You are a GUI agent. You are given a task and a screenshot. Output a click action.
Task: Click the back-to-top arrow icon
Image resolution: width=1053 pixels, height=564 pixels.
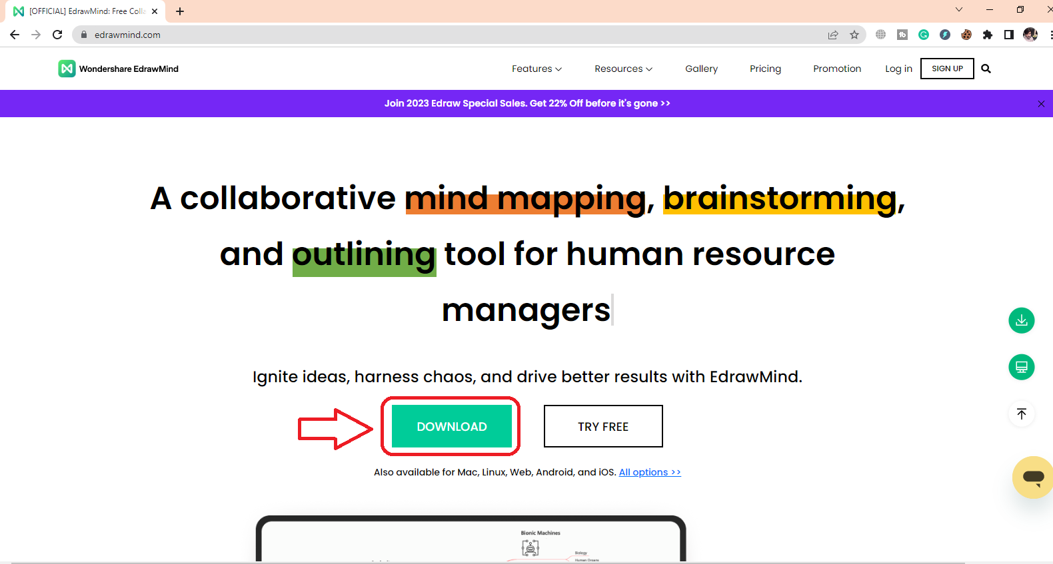tap(1022, 414)
